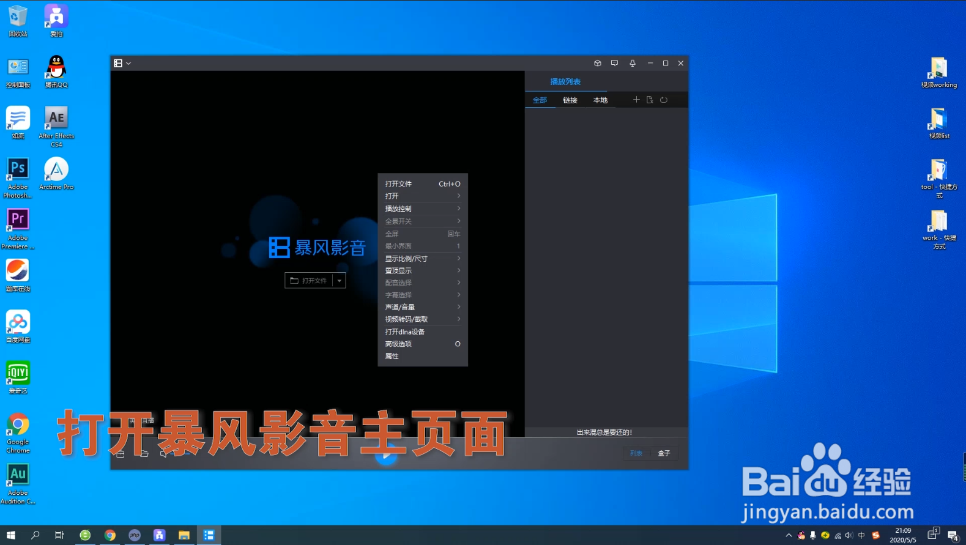Screen dimensions: 966x545
Task: Open dropdown arrow beside 打开文件 button
Action: pos(340,281)
